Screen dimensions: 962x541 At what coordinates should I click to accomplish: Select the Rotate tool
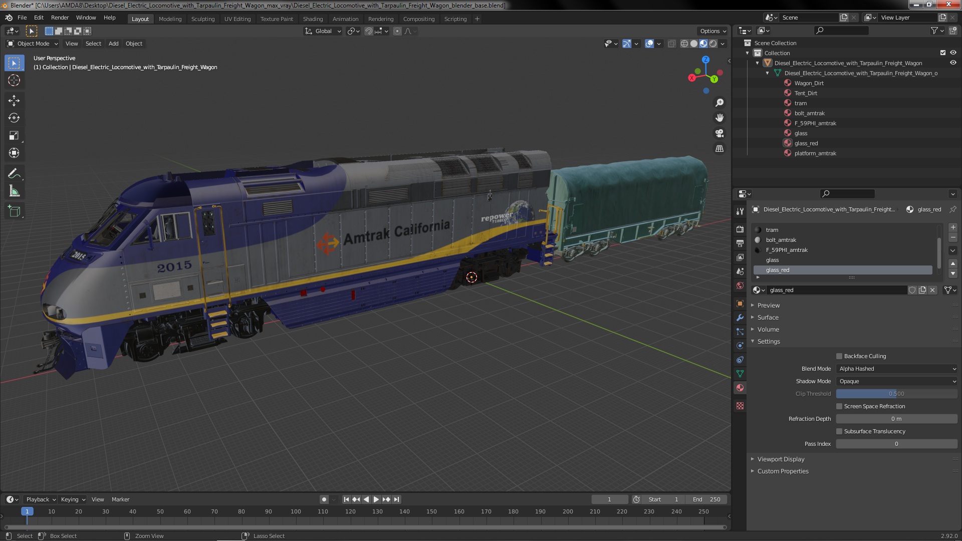coord(14,118)
